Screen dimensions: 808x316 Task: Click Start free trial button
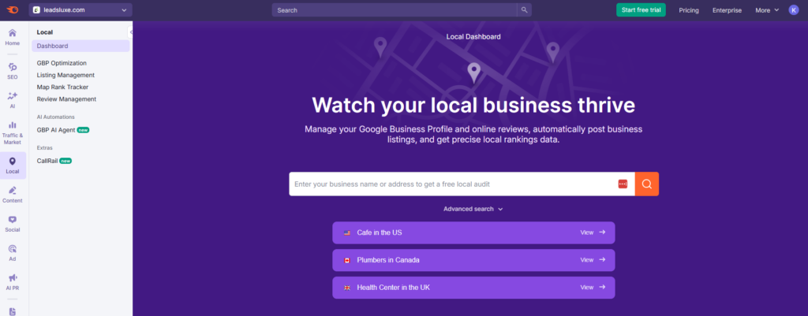tap(641, 9)
